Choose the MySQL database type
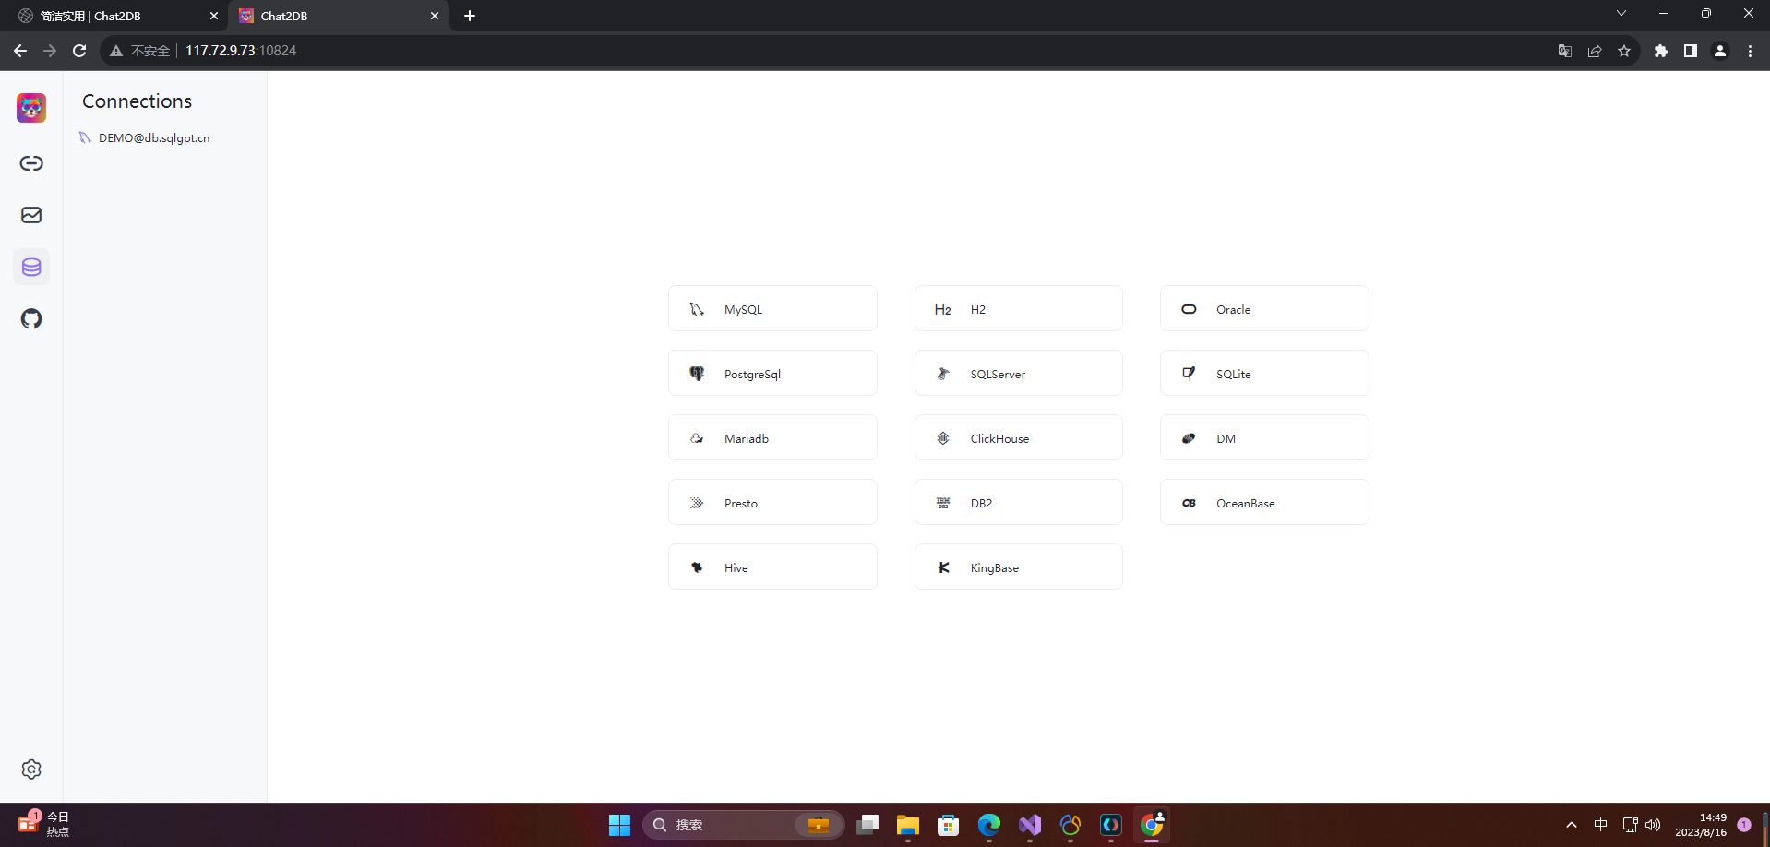This screenshot has height=847, width=1770. tap(772, 309)
